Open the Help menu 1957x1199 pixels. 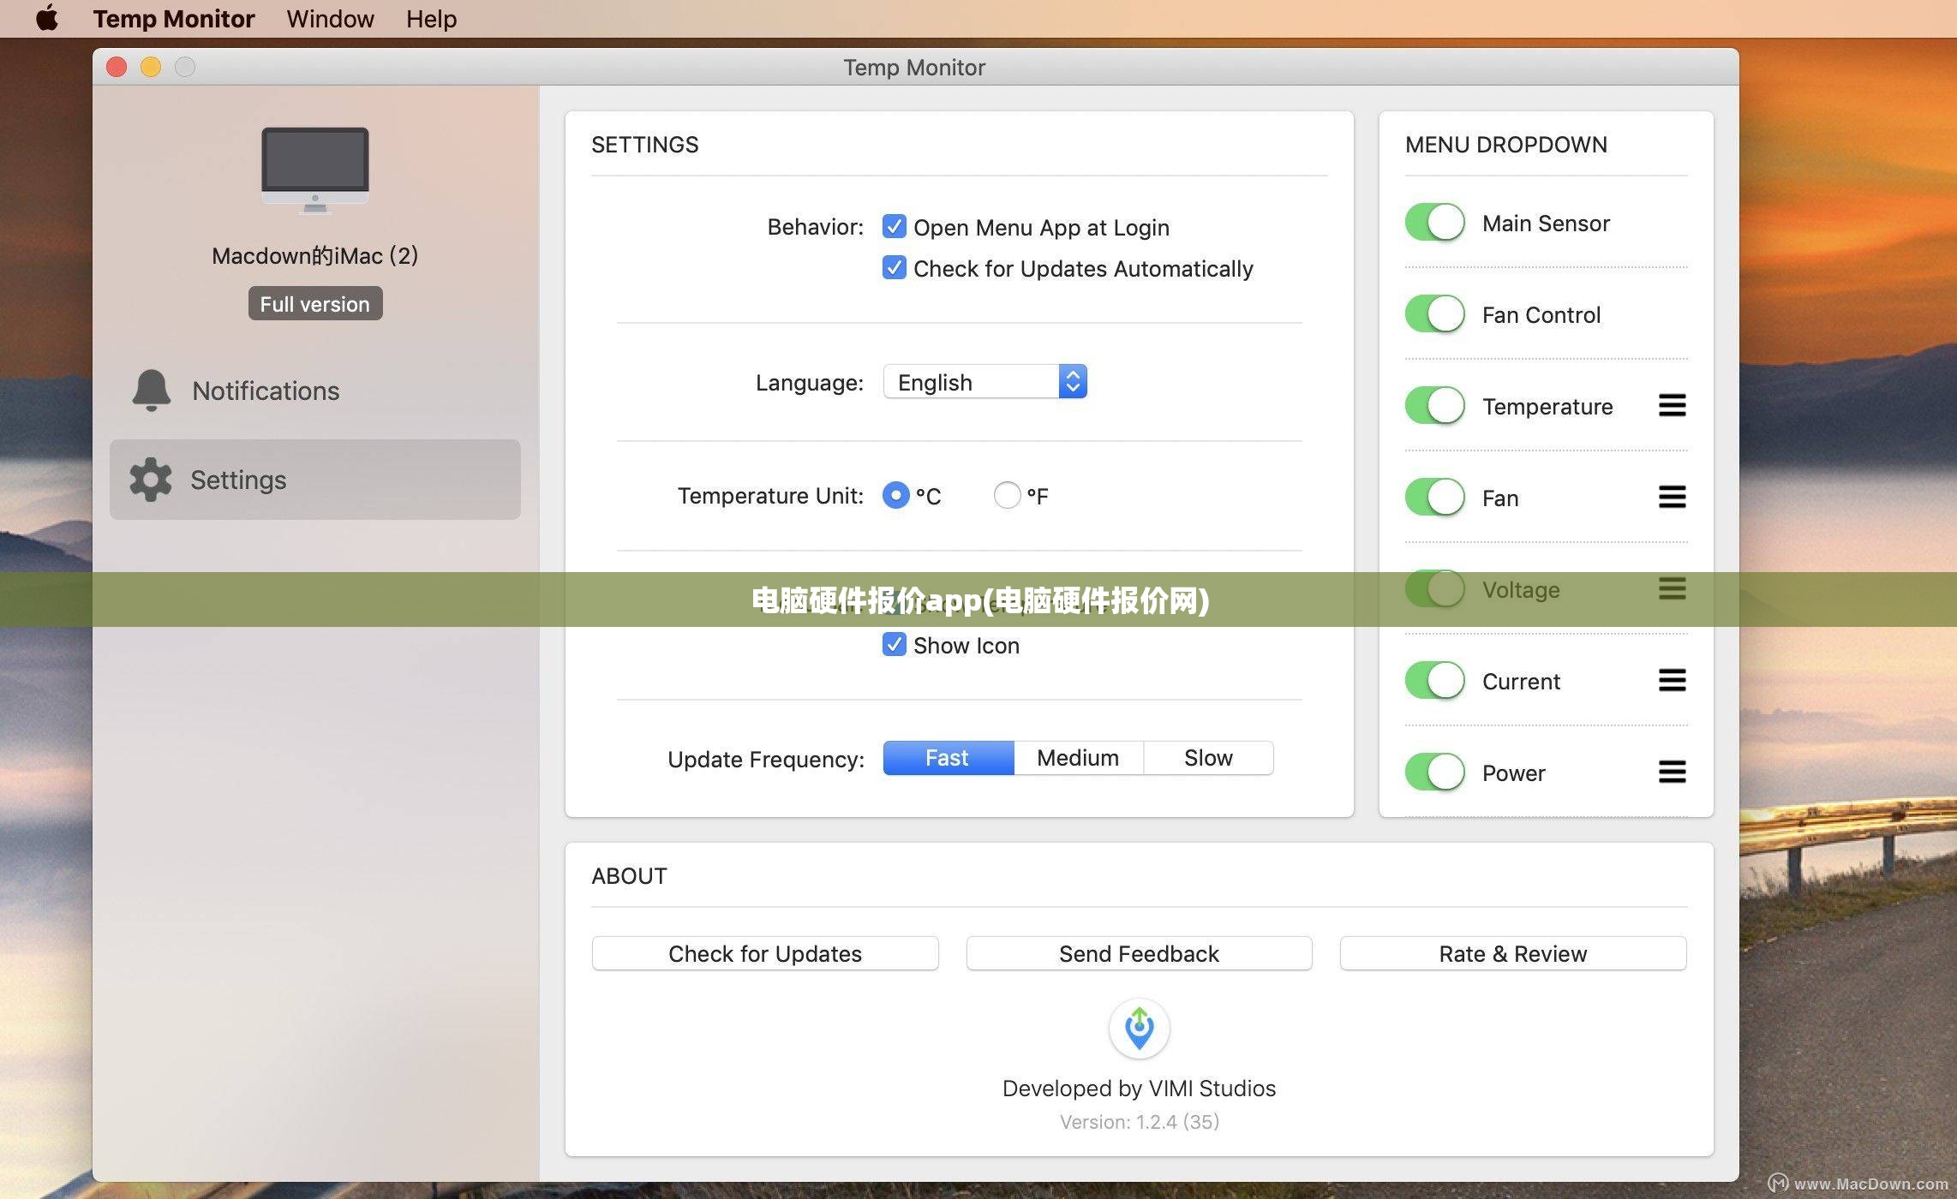point(431,18)
